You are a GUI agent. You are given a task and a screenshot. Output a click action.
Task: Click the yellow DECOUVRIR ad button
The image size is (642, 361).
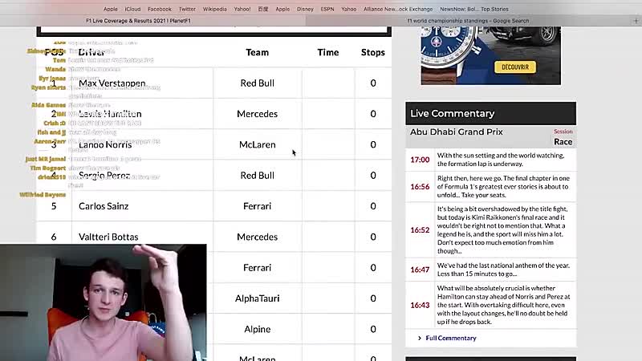click(514, 67)
